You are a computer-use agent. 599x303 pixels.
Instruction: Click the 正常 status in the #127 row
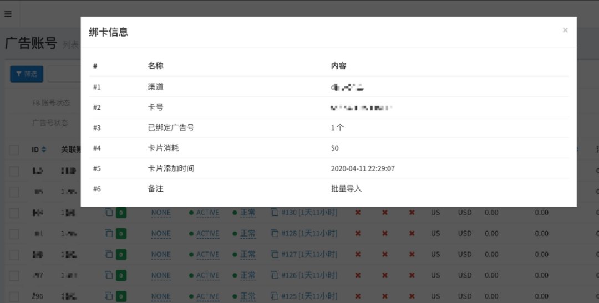pyautogui.click(x=248, y=255)
